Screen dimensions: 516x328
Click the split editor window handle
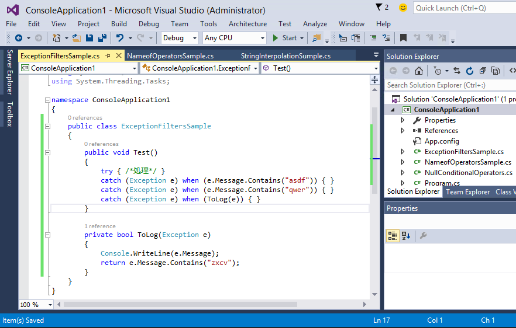(374, 80)
